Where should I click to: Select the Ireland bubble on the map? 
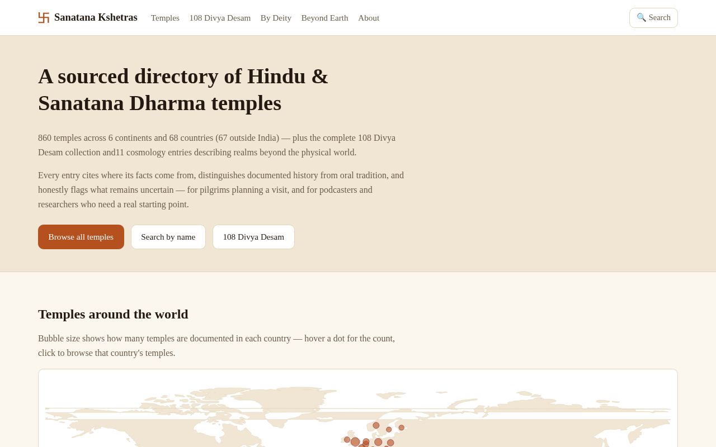[x=347, y=440]
